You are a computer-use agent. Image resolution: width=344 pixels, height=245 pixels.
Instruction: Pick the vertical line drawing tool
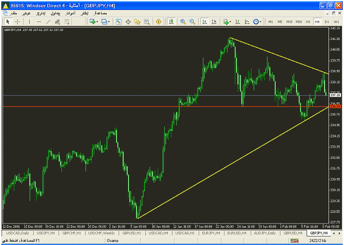coord(29,22)
